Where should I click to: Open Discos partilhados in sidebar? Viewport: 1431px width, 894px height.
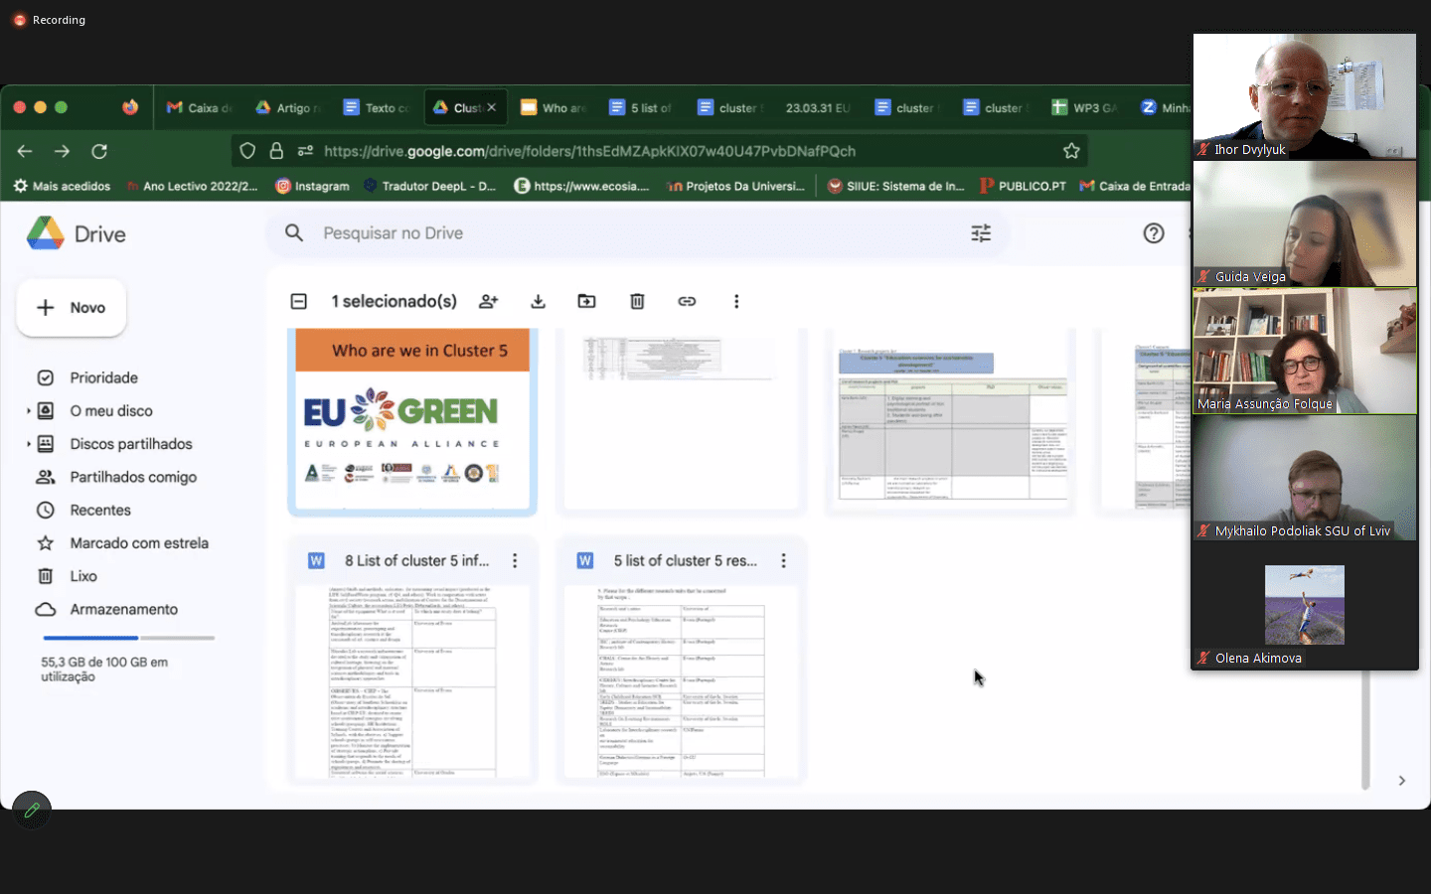click(131, 444)
